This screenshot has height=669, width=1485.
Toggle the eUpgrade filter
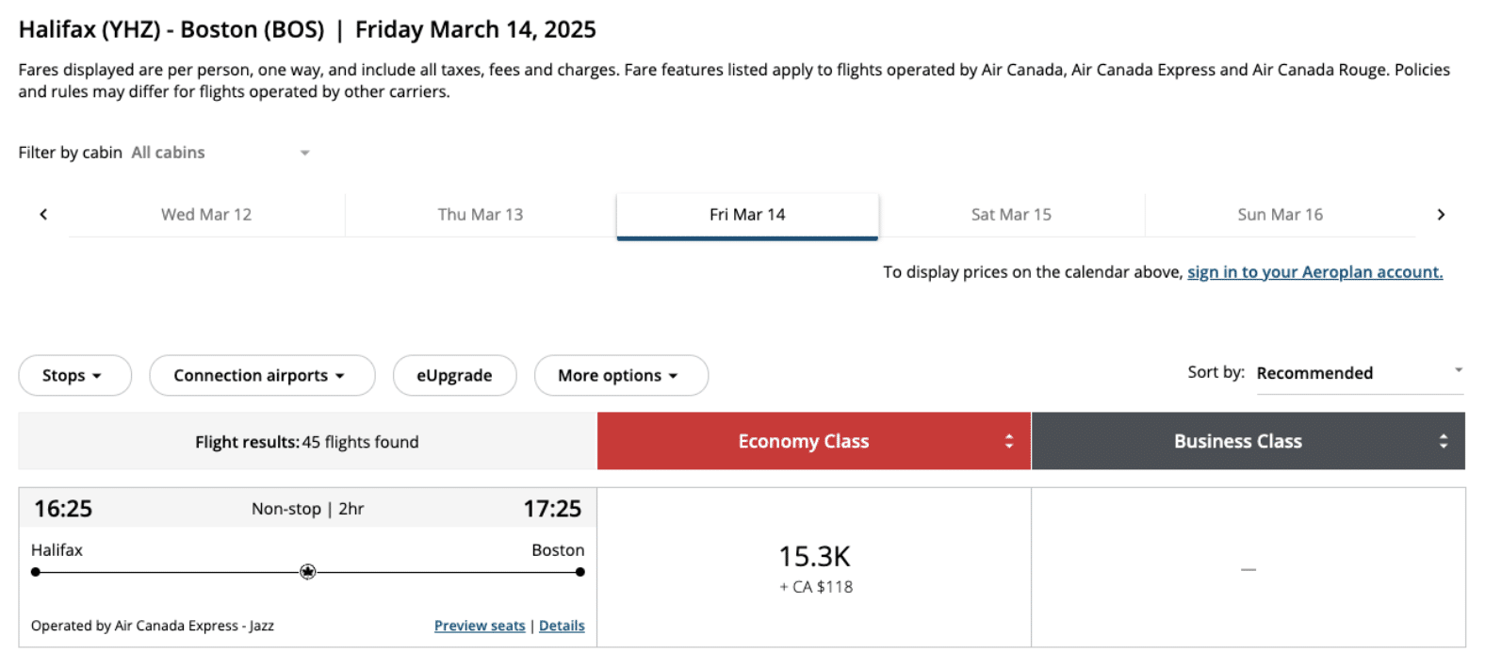(454, 375)
